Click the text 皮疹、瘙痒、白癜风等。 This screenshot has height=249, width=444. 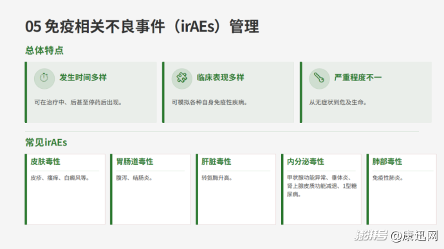tap(60, 178)
